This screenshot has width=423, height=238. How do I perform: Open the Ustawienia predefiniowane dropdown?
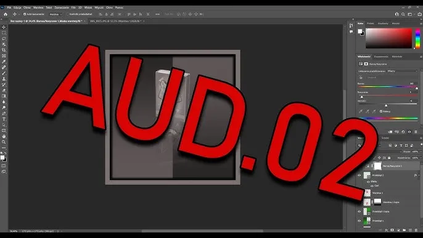402,71
